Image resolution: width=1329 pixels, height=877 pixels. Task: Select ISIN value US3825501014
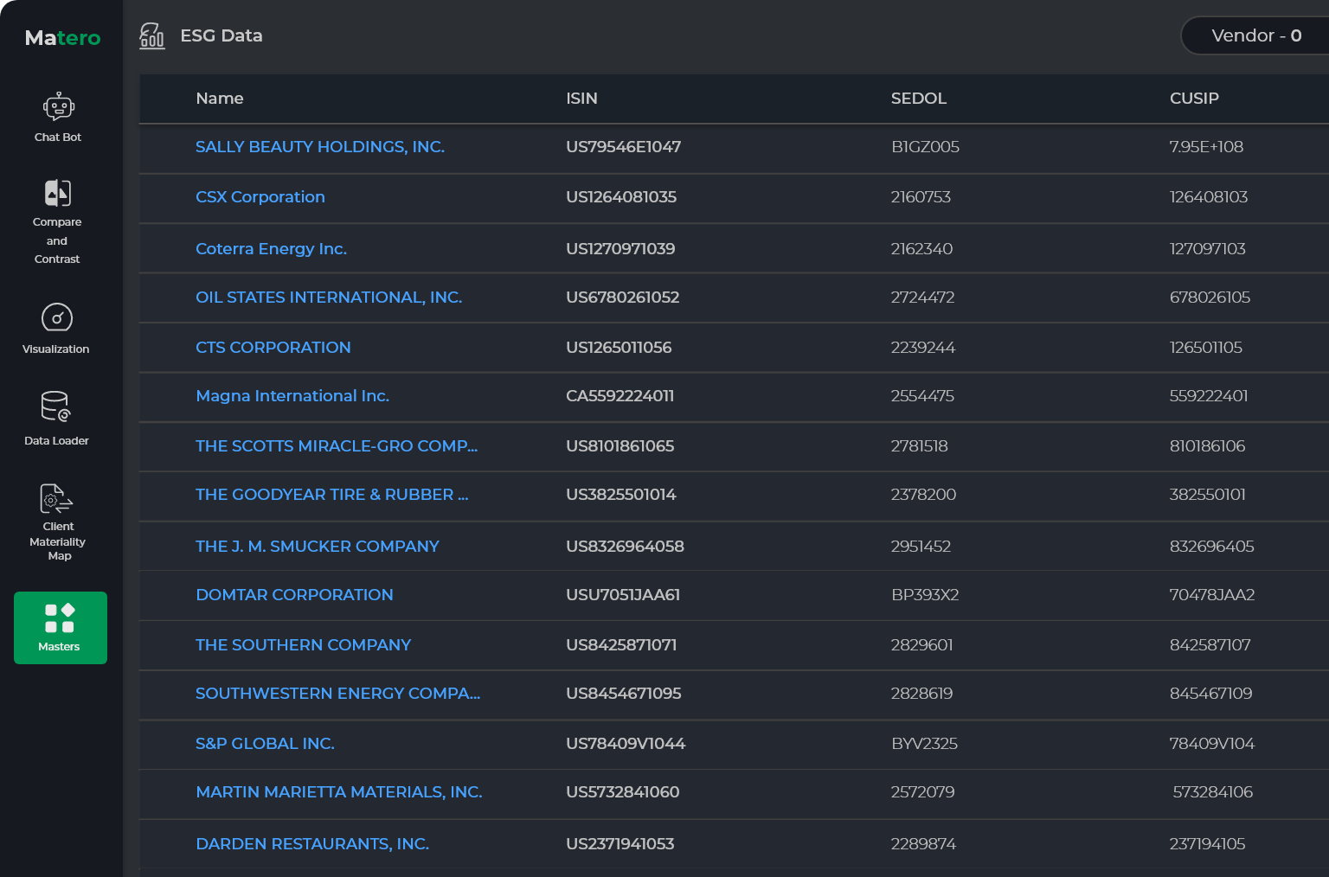tap(621, 495)
